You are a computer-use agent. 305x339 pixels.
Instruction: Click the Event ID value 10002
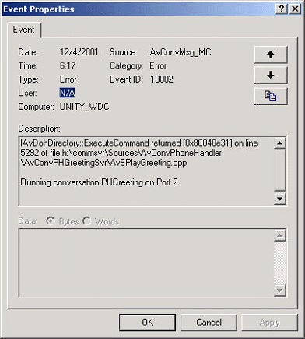click(x=162, y=79)
